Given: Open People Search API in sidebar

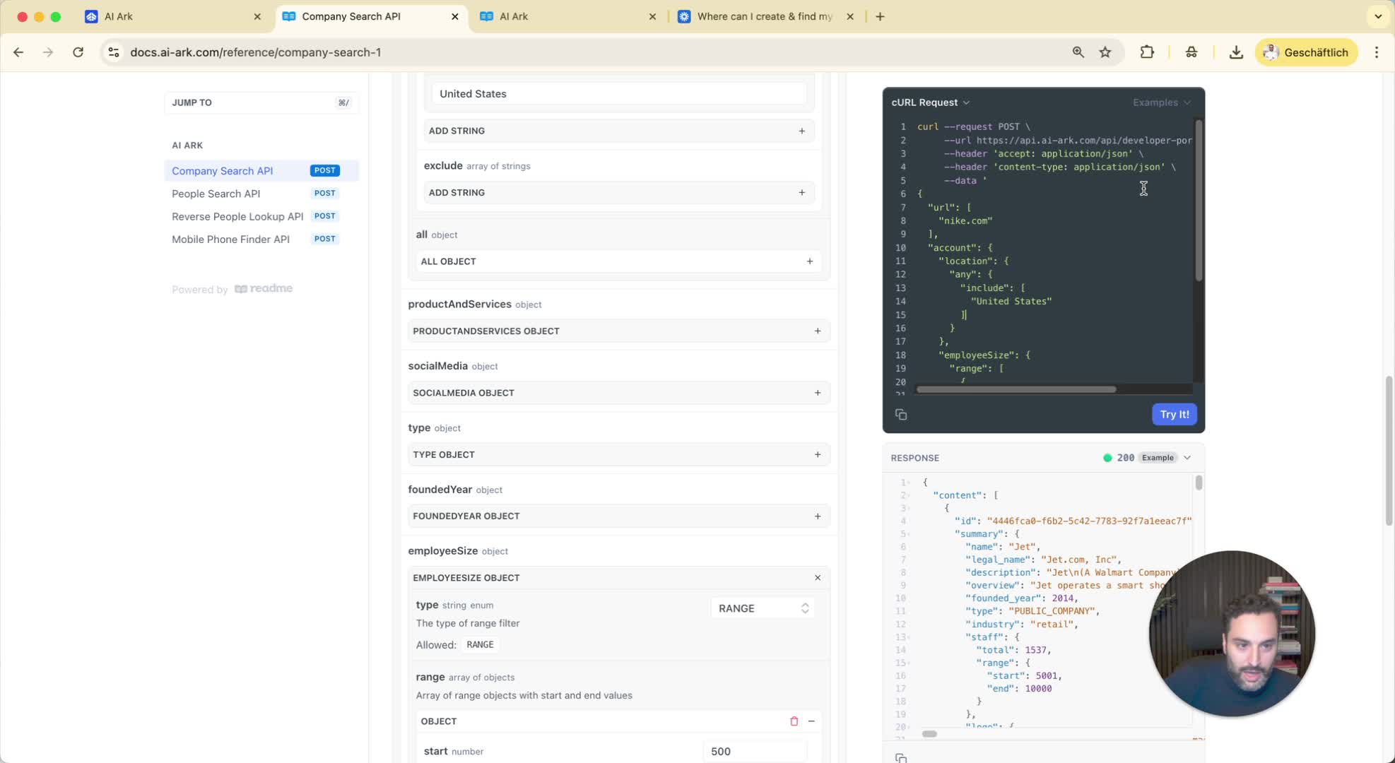Looking at the screenshot, I should tap(216, 194).
